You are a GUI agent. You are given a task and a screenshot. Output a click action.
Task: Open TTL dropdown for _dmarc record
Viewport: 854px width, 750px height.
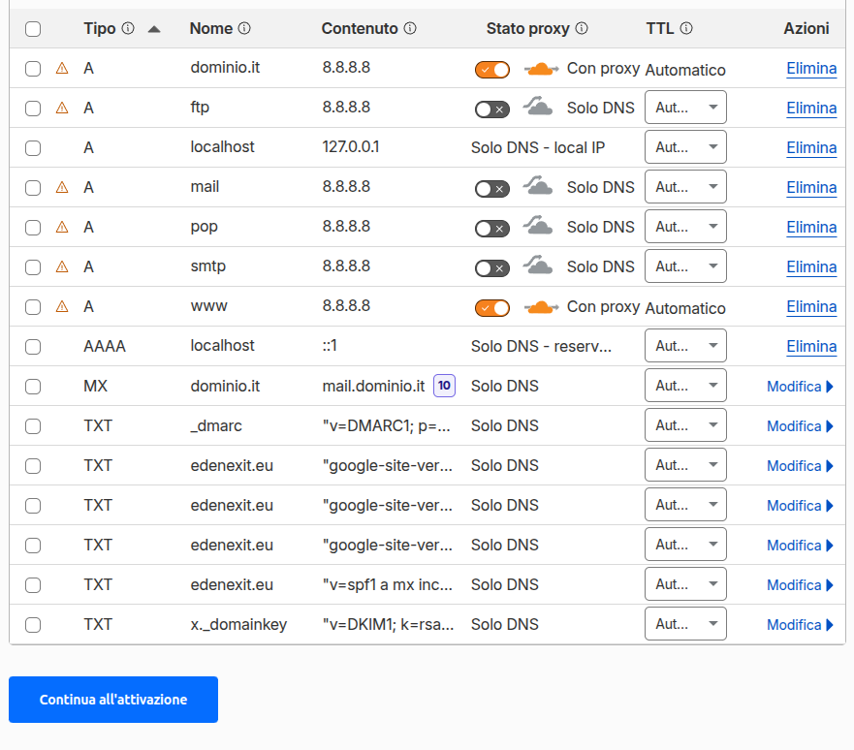[x=685, y=425]
